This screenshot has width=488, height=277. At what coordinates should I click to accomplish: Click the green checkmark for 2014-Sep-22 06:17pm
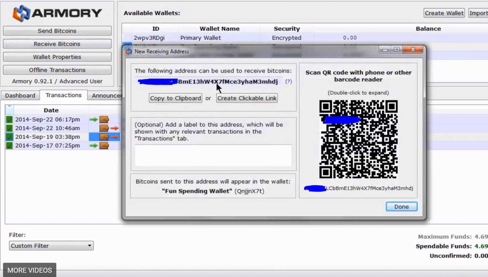click(9, 120)
